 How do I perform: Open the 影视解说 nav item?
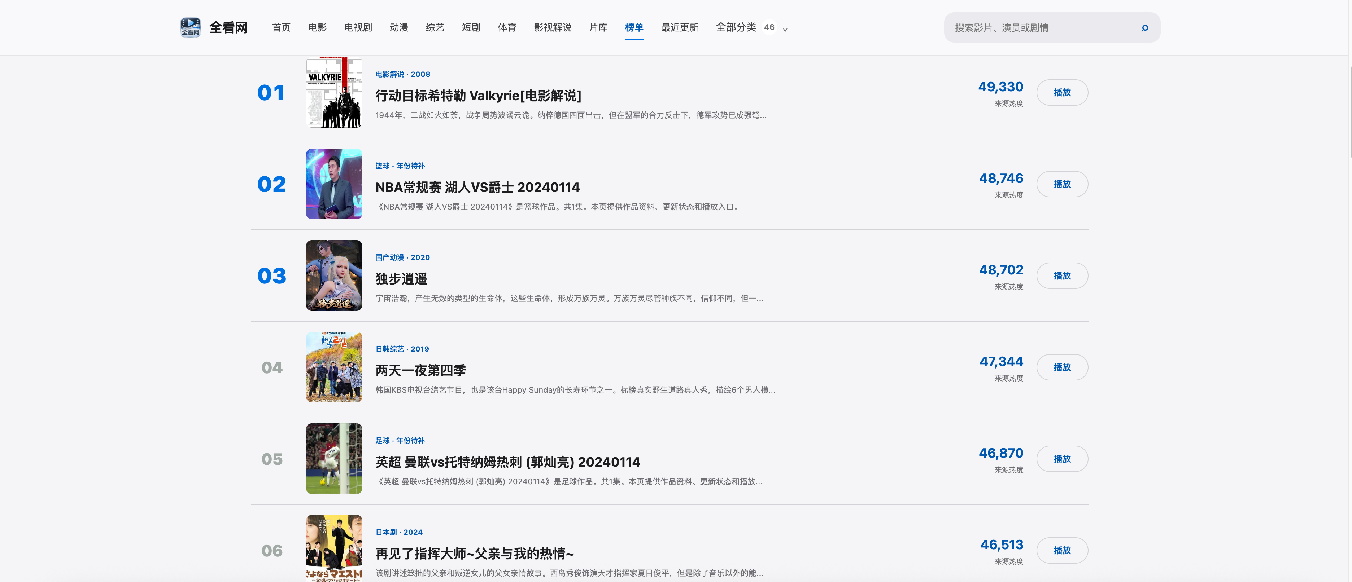(553, 27)
